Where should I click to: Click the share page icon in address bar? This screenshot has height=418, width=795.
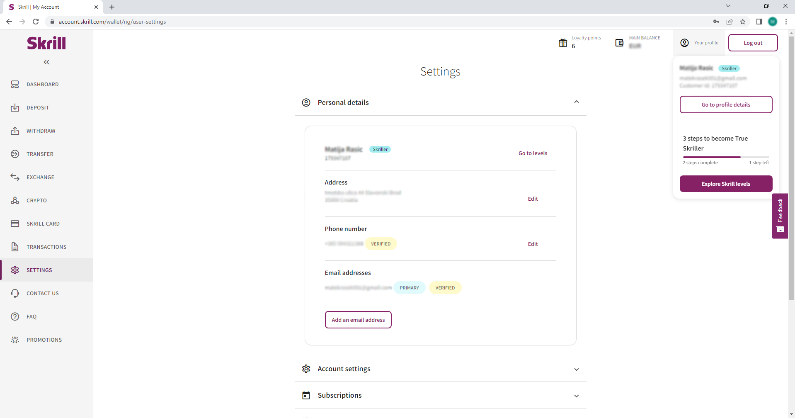pyautogui.click(x=730, y=22)
